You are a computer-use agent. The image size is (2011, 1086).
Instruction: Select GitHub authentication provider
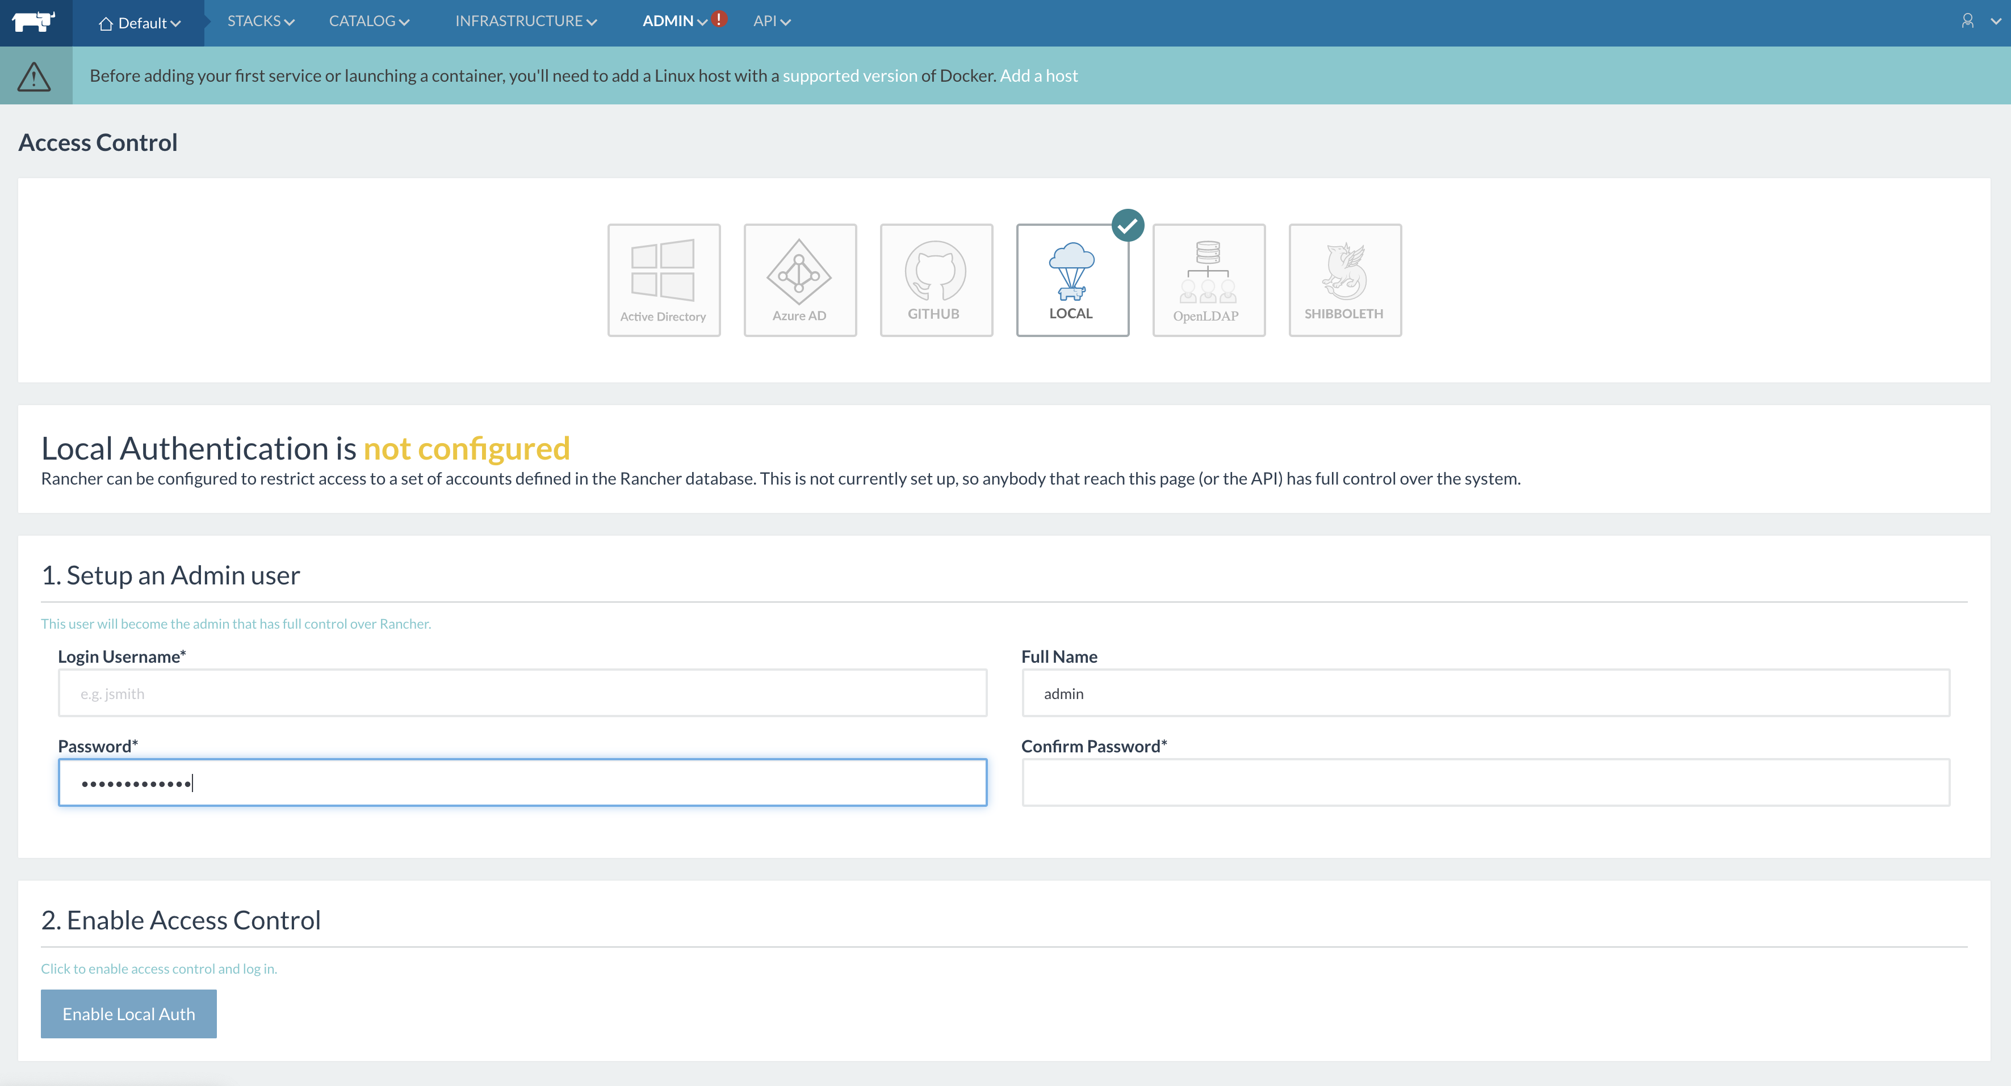(x=936, y=280)
